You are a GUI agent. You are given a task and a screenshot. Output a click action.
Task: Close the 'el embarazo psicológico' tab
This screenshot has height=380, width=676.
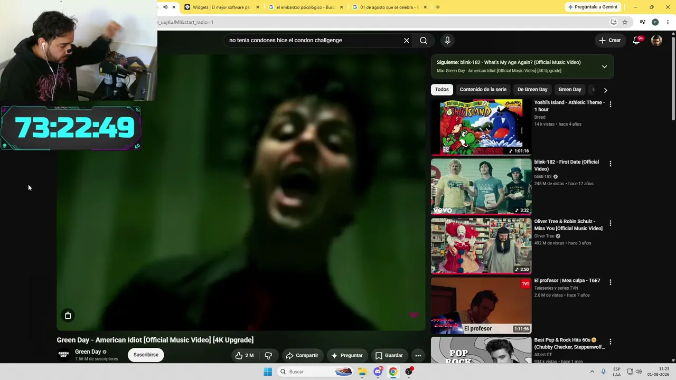(x=342, y=7)
